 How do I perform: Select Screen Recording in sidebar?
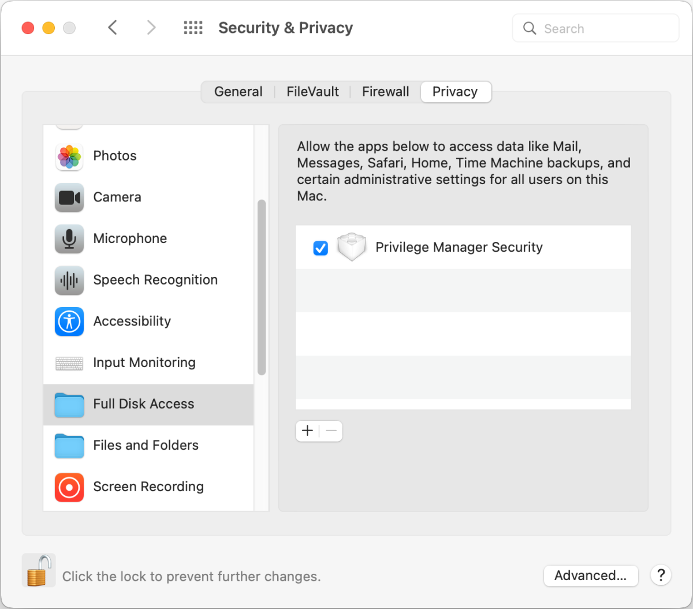tap(148, 487)
